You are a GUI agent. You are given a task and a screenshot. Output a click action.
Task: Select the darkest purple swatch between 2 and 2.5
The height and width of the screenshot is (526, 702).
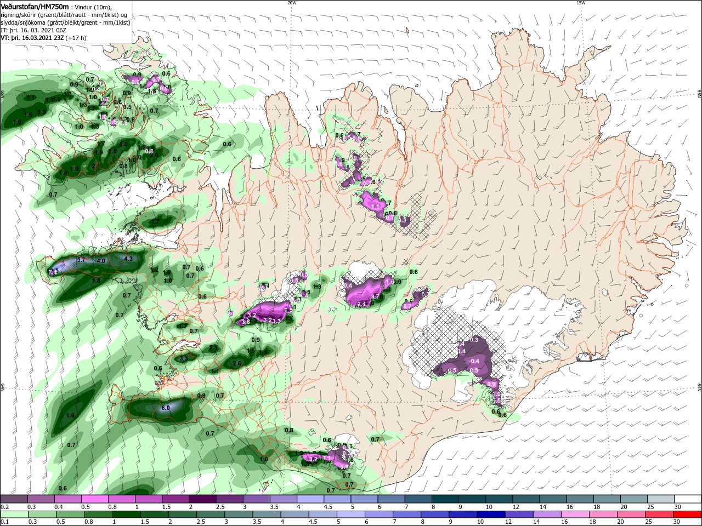coord(202,499)
